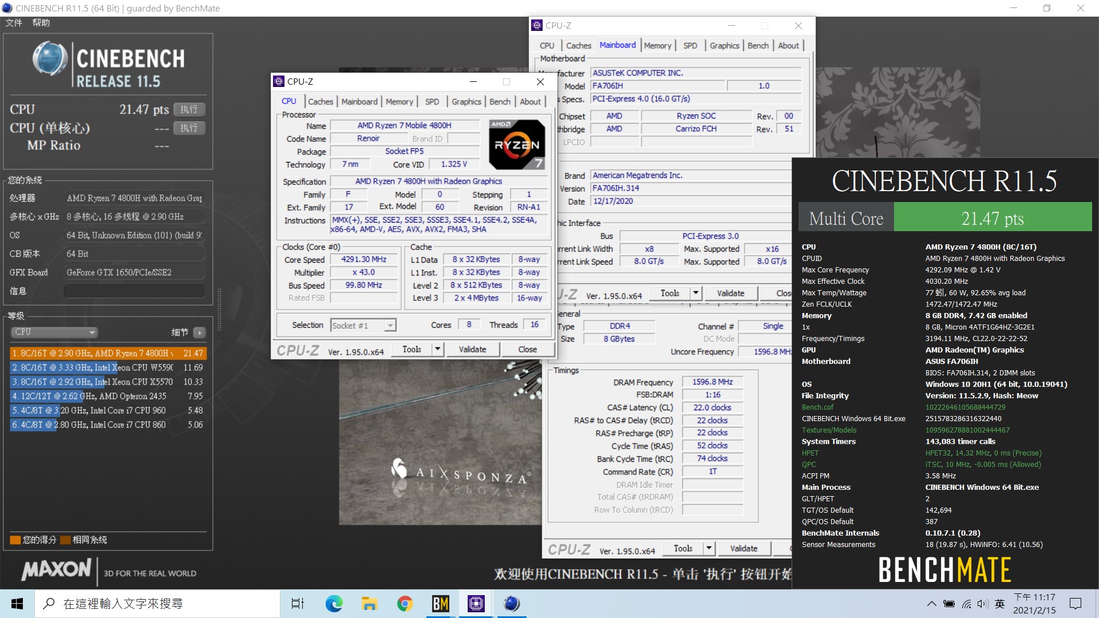The width and height of the screenshot is (1099, 618).
Task: Expand Tools dropdown arrow in front CPU-Z
Action: click(x=438, y=349)
